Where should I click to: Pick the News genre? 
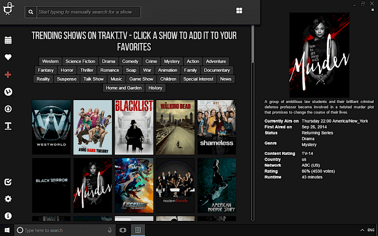click(226, 79)
